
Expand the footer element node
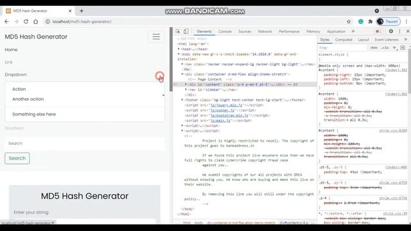[x=182, y=100]
